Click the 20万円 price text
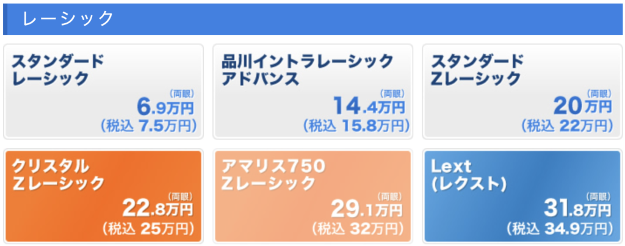Image resolution: width=625 pixels, height=246 pixels. tap(582, 107)
